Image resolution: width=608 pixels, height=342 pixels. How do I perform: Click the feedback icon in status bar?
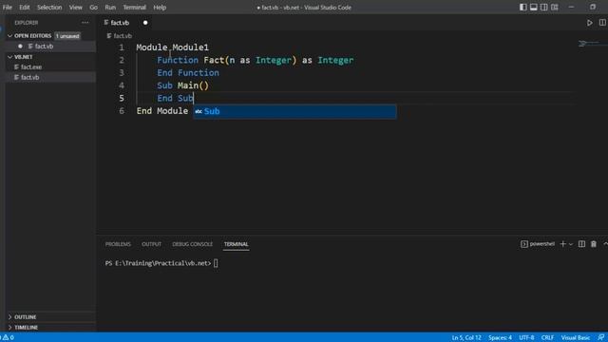600,338
